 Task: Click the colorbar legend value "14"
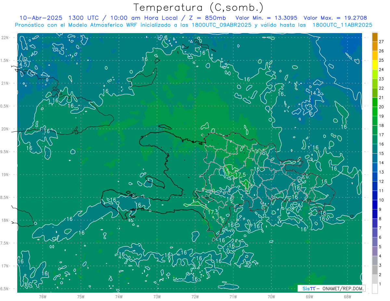point(382,163)
